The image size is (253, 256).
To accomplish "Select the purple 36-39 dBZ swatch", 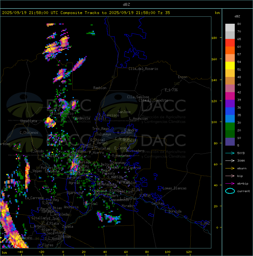I will click(x=230, y=104).
